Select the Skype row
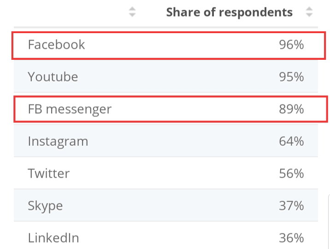 pyautogui.click(x=166, y=205)
